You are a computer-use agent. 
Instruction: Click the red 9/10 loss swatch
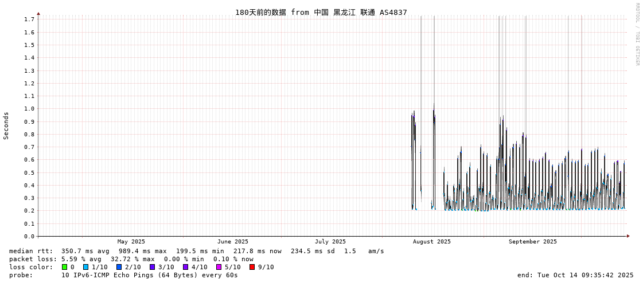(x=252, y=267)
